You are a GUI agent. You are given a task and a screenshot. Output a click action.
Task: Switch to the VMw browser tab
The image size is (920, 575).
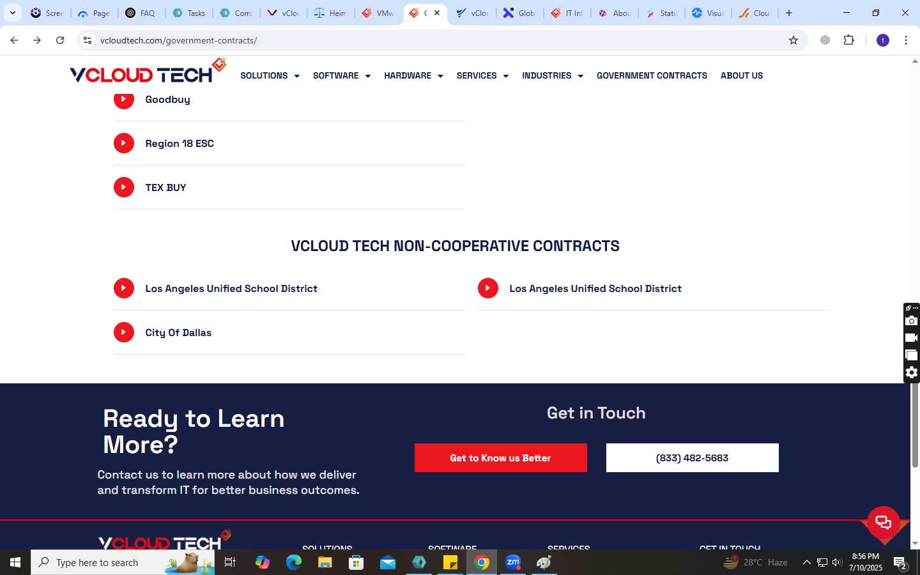click(x=378, y=13)
